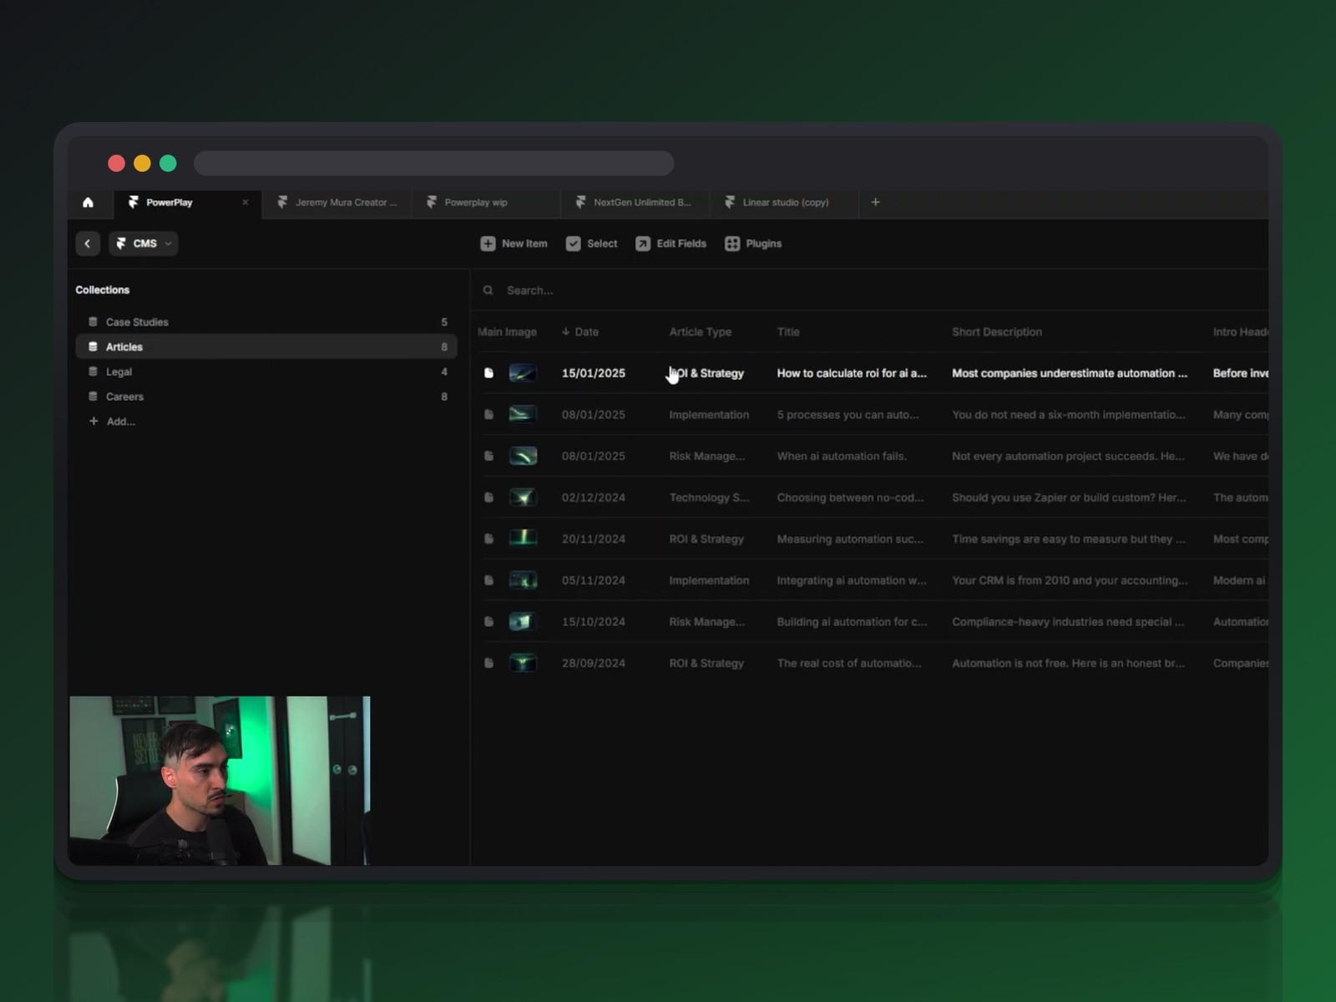
Task: Select title '5 processes you can auto...'
Action: (848, 414)
